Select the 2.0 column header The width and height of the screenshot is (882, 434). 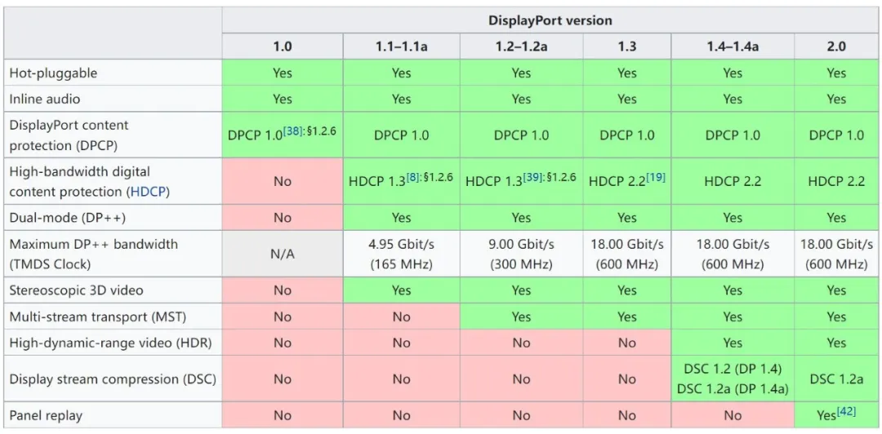coord(836,46)
